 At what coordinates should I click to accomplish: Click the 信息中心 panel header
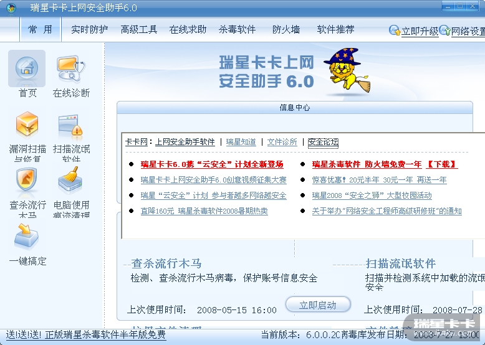point(295,108)
